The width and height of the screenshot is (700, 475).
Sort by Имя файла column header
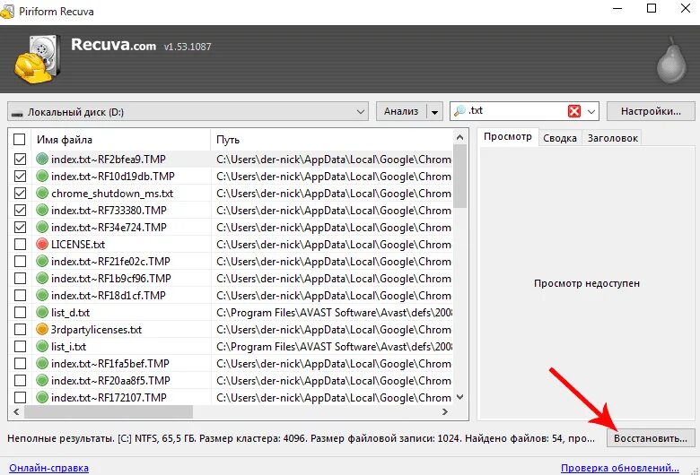point(121,140)
